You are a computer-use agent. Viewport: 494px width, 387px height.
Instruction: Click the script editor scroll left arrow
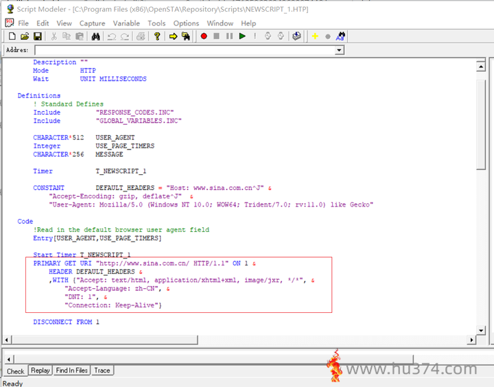click(7, 340)
